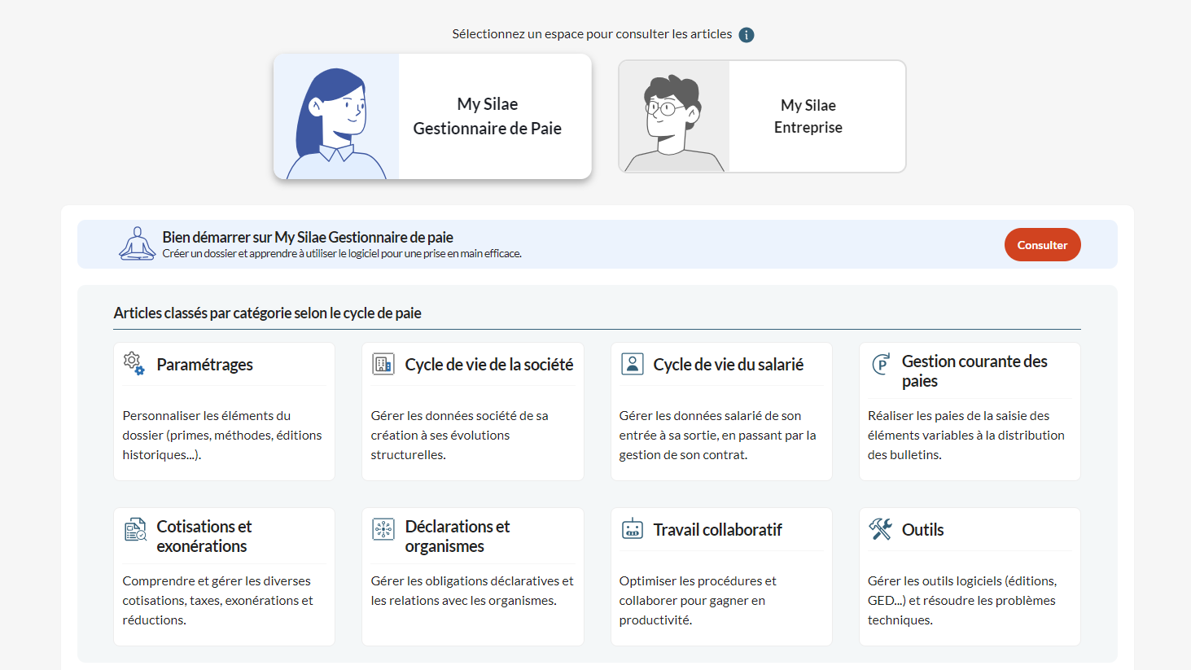The height and width of the screenshot is (670, 1191).
Task: Click the meditation icon in the Bien démarrer banner
Action: (137, 244)
